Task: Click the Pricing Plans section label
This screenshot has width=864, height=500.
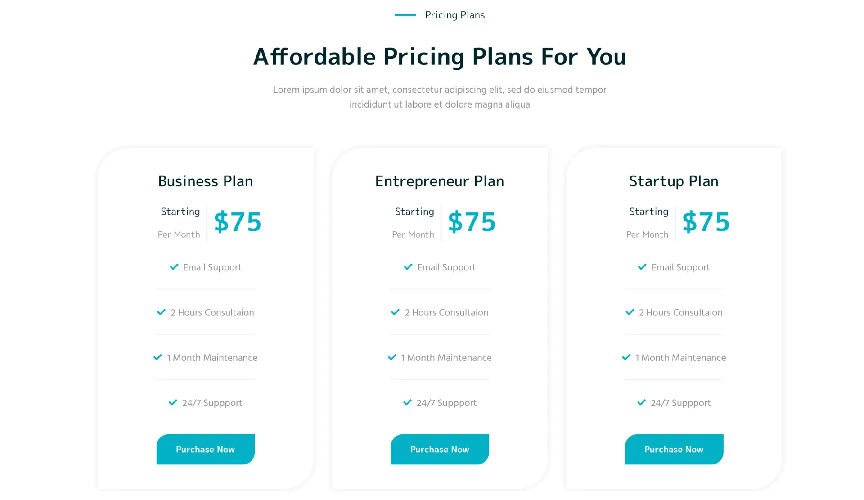Action: click(x=454, y=15)
